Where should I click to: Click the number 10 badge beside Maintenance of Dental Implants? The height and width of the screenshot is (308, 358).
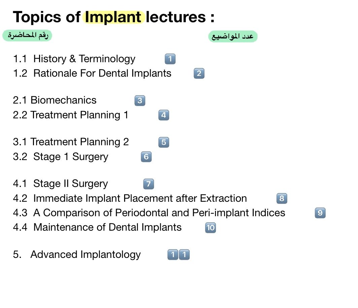(x=210, y=228)
